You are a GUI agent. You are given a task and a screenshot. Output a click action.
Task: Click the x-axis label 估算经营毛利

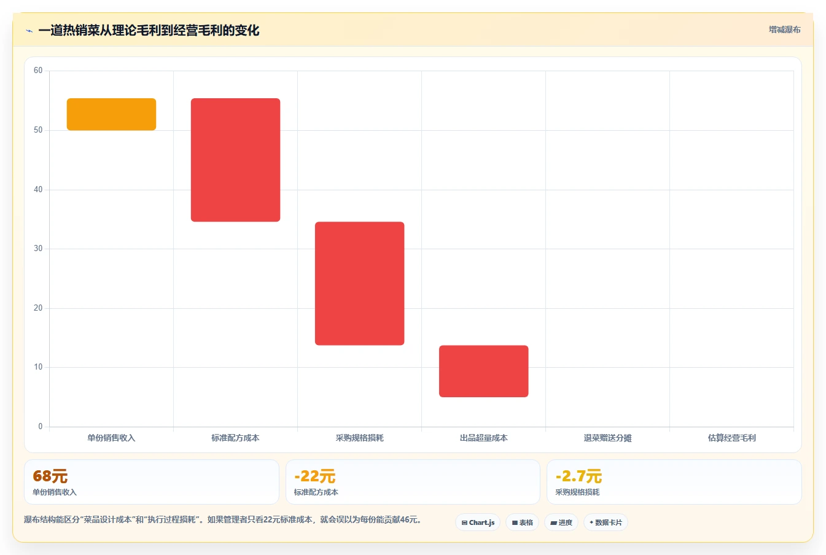tap(731, 438)
